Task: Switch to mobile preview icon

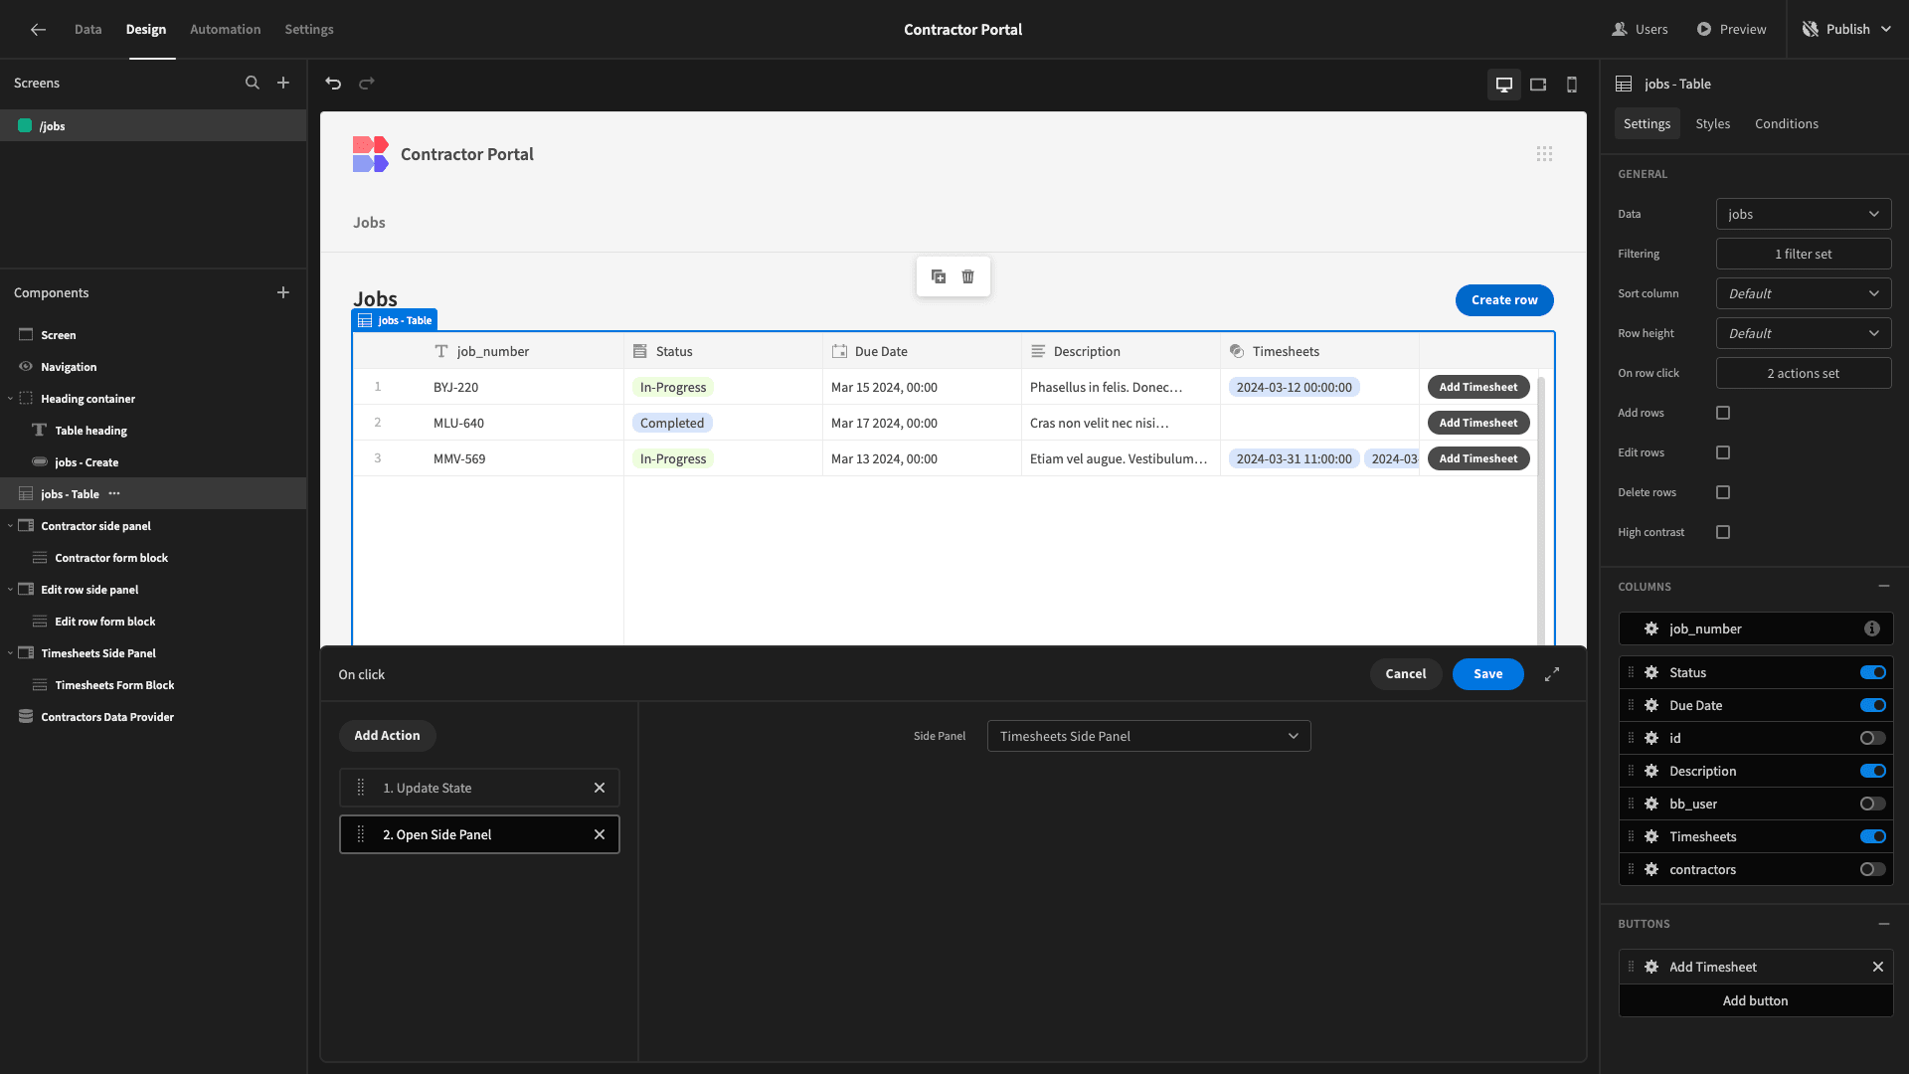Action: [x=1572, y=85]
